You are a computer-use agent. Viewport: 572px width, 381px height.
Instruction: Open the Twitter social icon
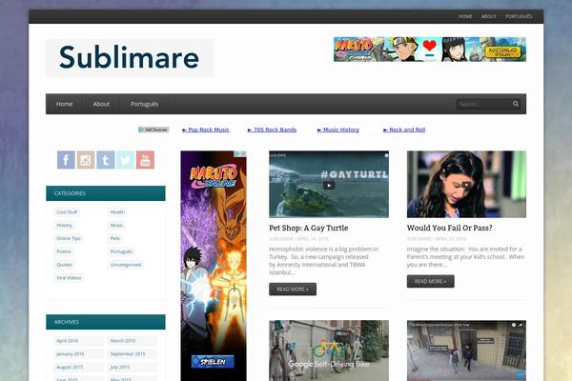126,160
